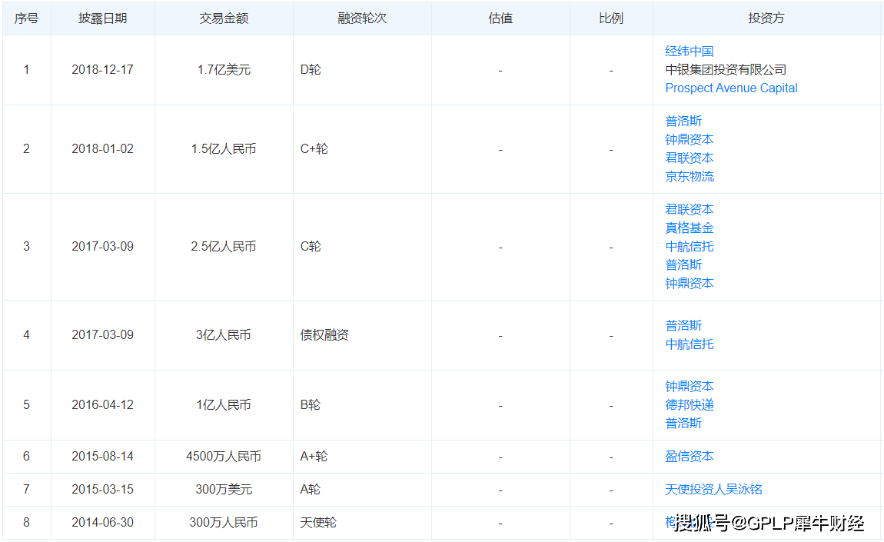Click 钟鼎资本 in the B轮 row
This screenshot has width=884, height=542.
pyautogui.click(x=689, y=387)
